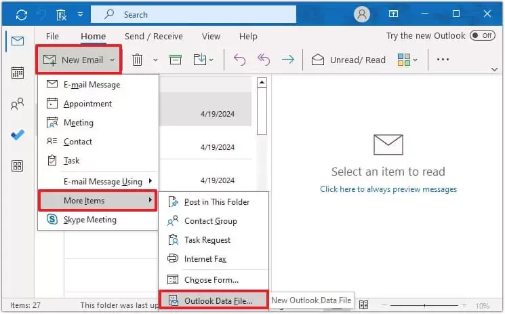This screenshot has width=505, height=314.
Task: Click into the Search box
Action: [x=193, y=14]
